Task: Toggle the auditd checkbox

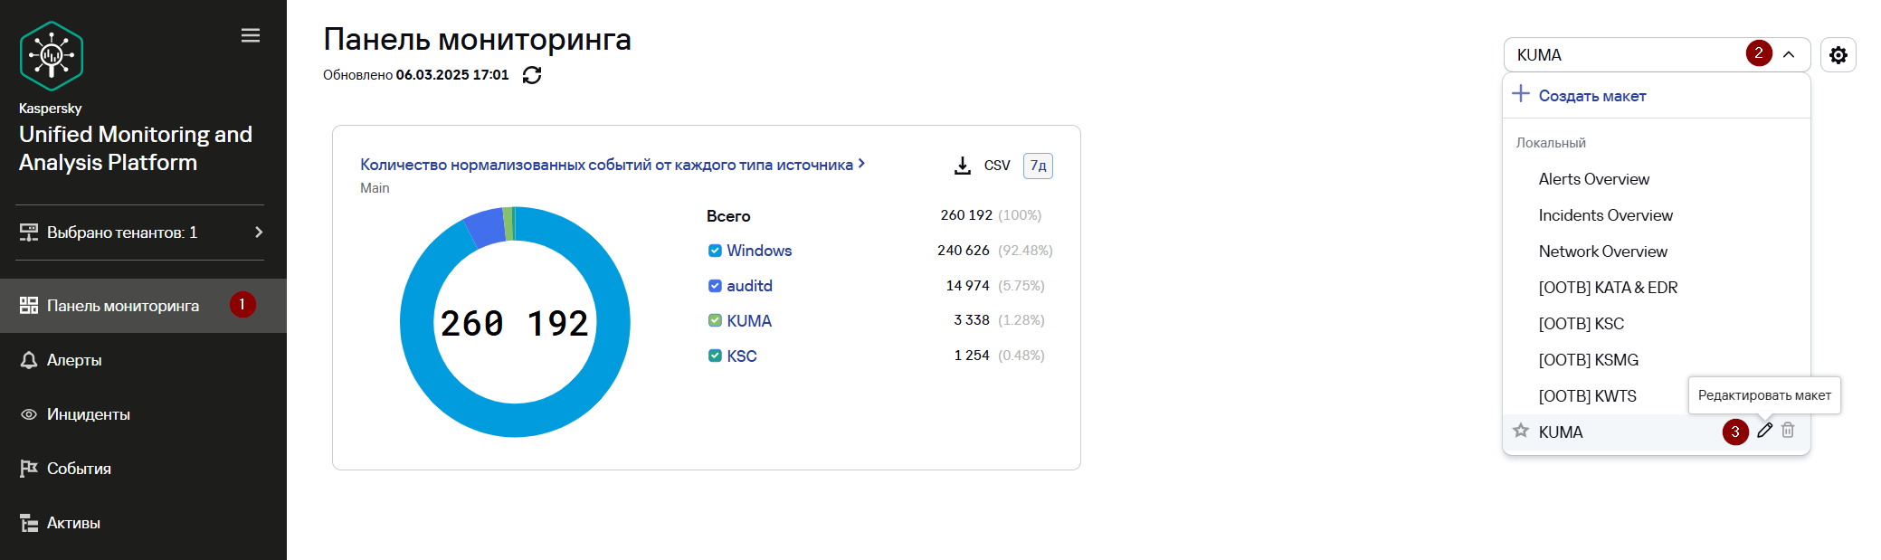Action: click(715, 286)
